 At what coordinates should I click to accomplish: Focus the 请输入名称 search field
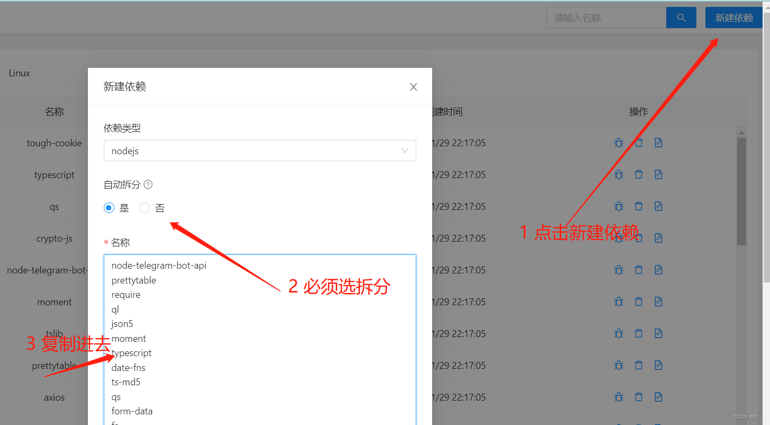click(606, 18)
